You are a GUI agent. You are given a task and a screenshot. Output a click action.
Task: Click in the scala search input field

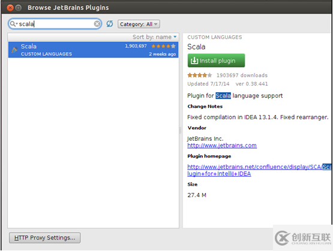(55, 24)
